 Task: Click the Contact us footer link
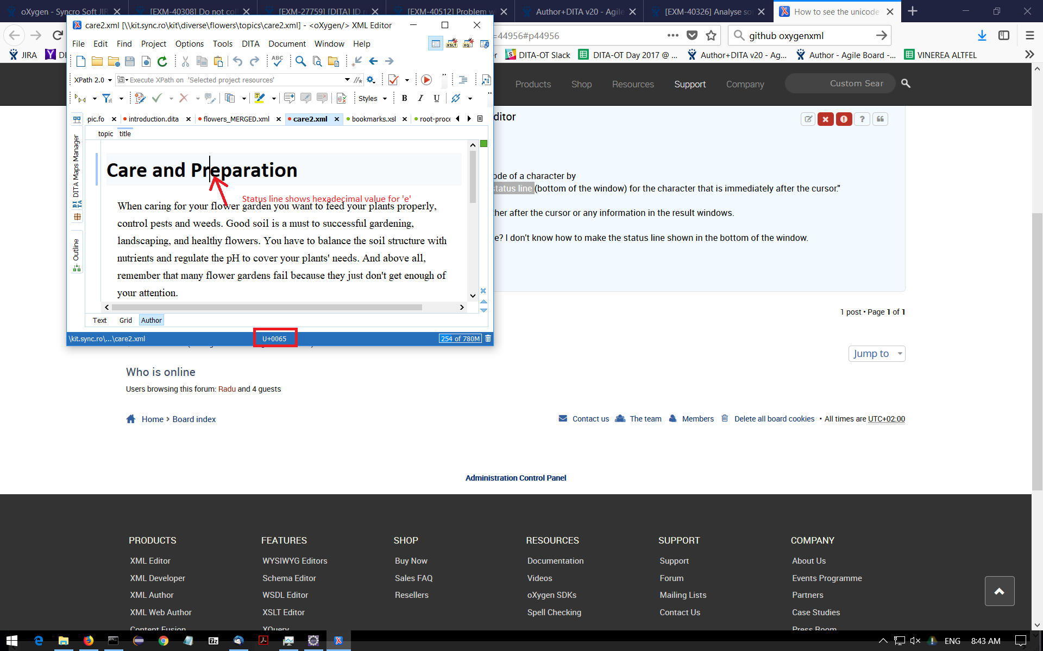tap(590, 419)
